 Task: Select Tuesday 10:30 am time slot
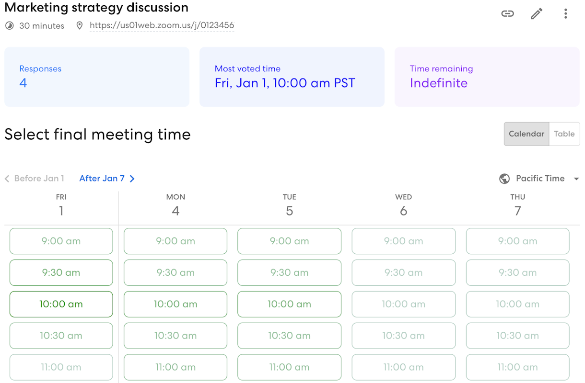click(289, 336)
